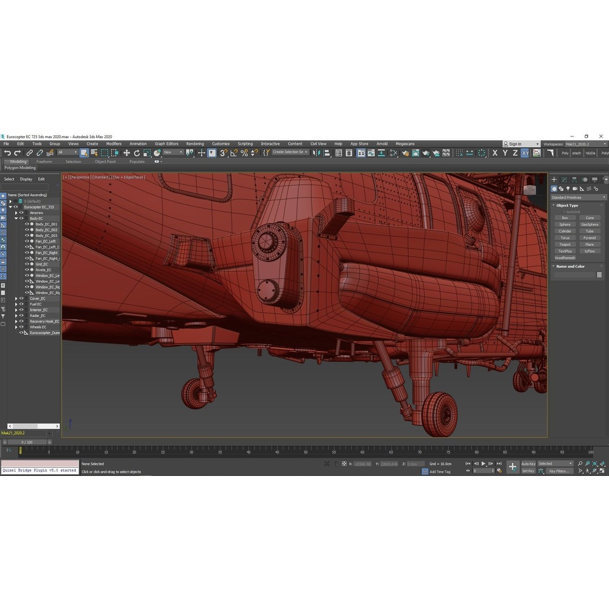Open the Zoom Extents All viewport icon
The width and height of the screenshot is (609, 609).
tap(602, 464)
